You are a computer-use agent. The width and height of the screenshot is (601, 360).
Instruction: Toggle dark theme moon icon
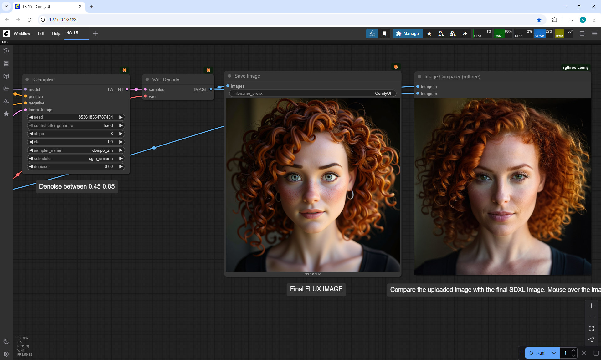(6, 342)
